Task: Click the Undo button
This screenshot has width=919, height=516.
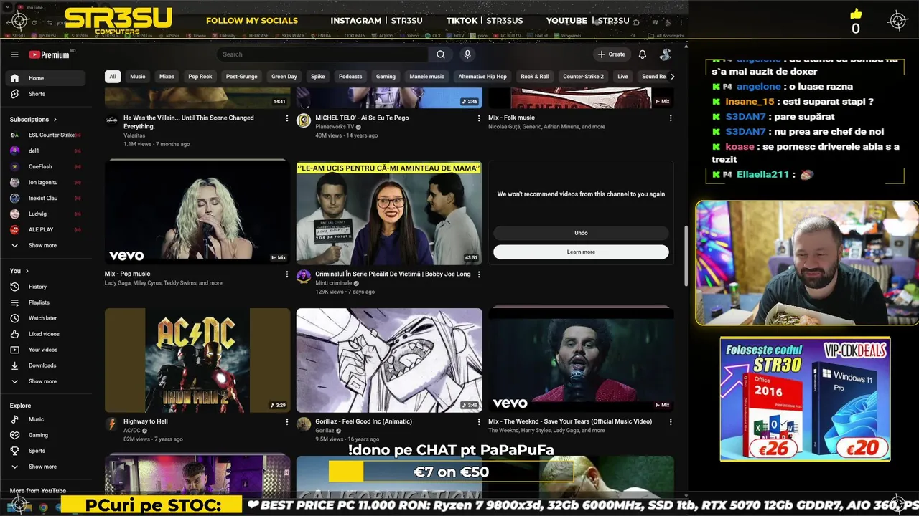Action: [x=581, y=233]
